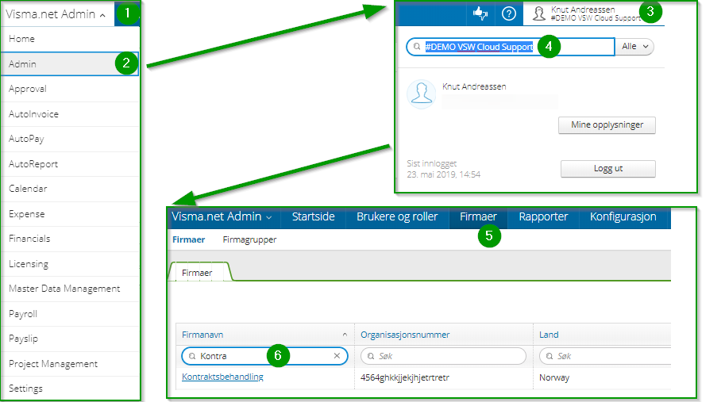Open Payroll from the app menu
This screenshot has height=402, width=725.
click(x=71, y=314)
